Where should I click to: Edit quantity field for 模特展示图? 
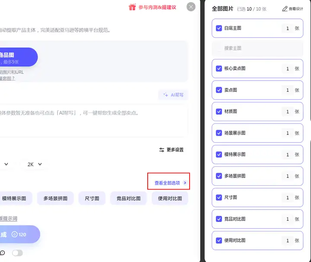point(288,155)
